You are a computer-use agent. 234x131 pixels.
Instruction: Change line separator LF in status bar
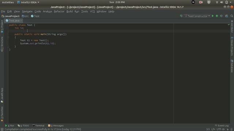213,130
